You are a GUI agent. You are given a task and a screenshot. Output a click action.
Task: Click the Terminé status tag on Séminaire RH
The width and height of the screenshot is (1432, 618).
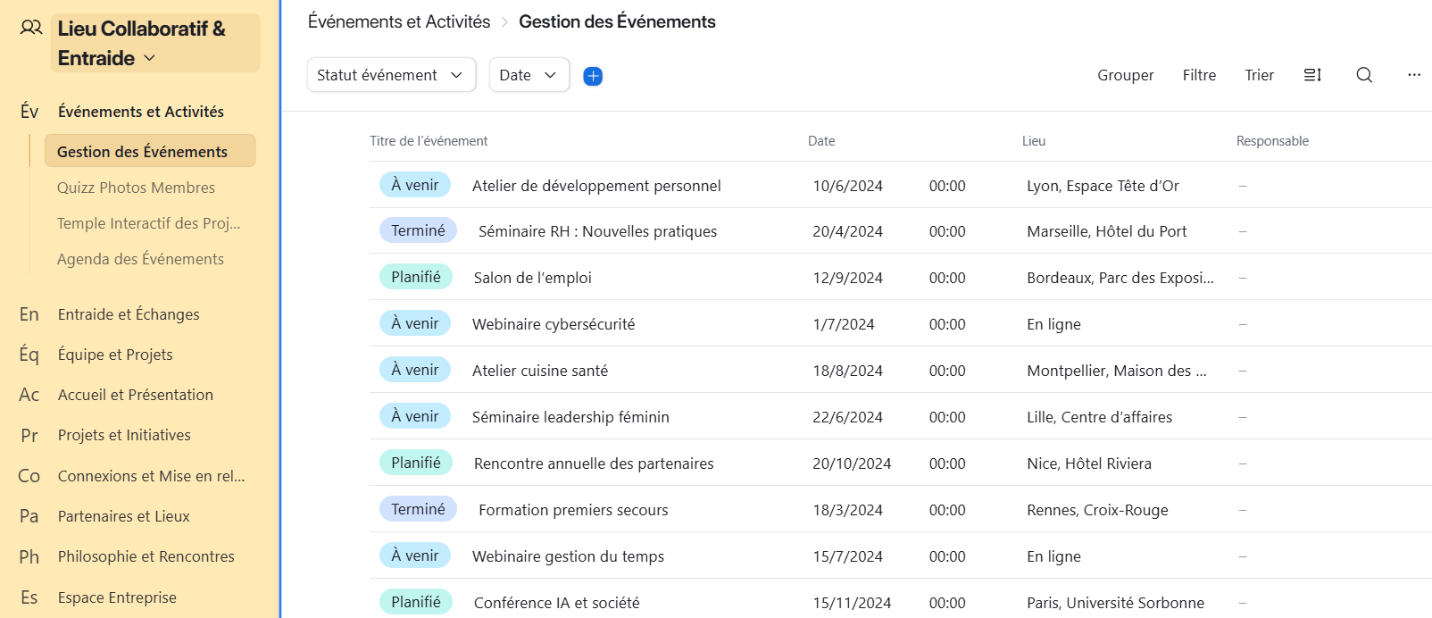coord(418,230)
